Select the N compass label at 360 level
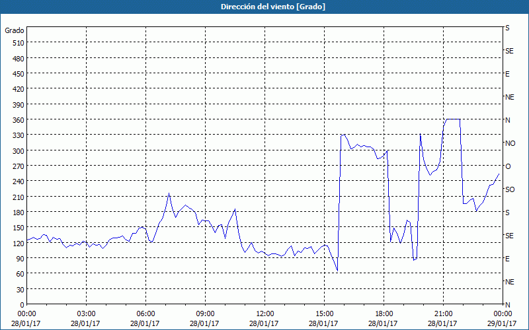Screen dimensions: 529x330 [x=508, y=120]
